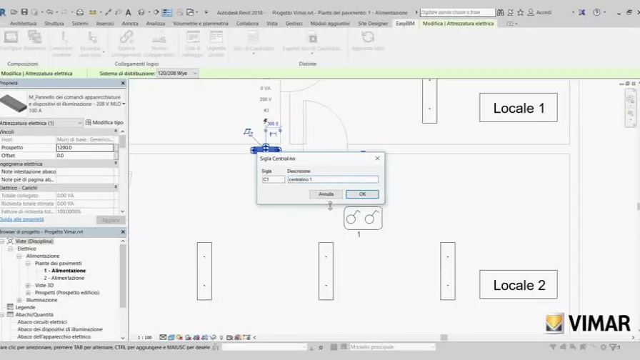Click the binoculars search icon
This screenshot has width=640, height=360.
[x=501, y=12]
